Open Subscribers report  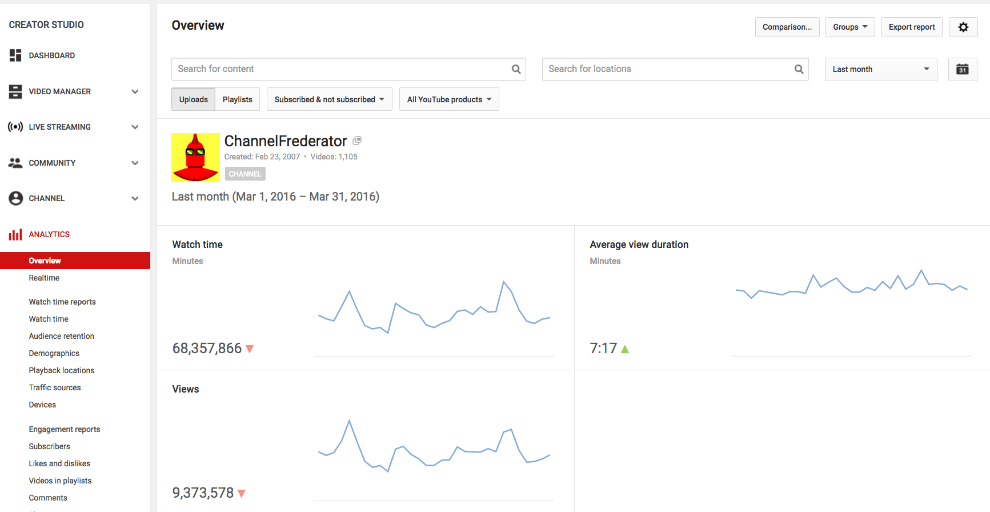click(50, 446)
